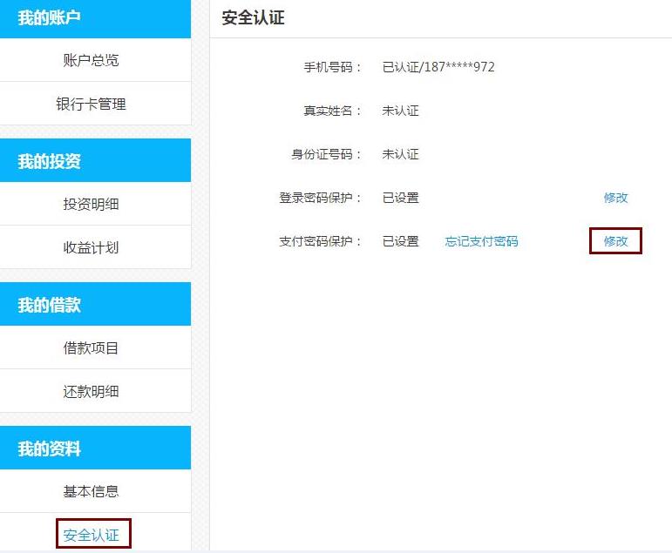The width and height of the screenshot is (672, 553).
Task: Select 安全认证 sidebar item
Action: point(91,535)
